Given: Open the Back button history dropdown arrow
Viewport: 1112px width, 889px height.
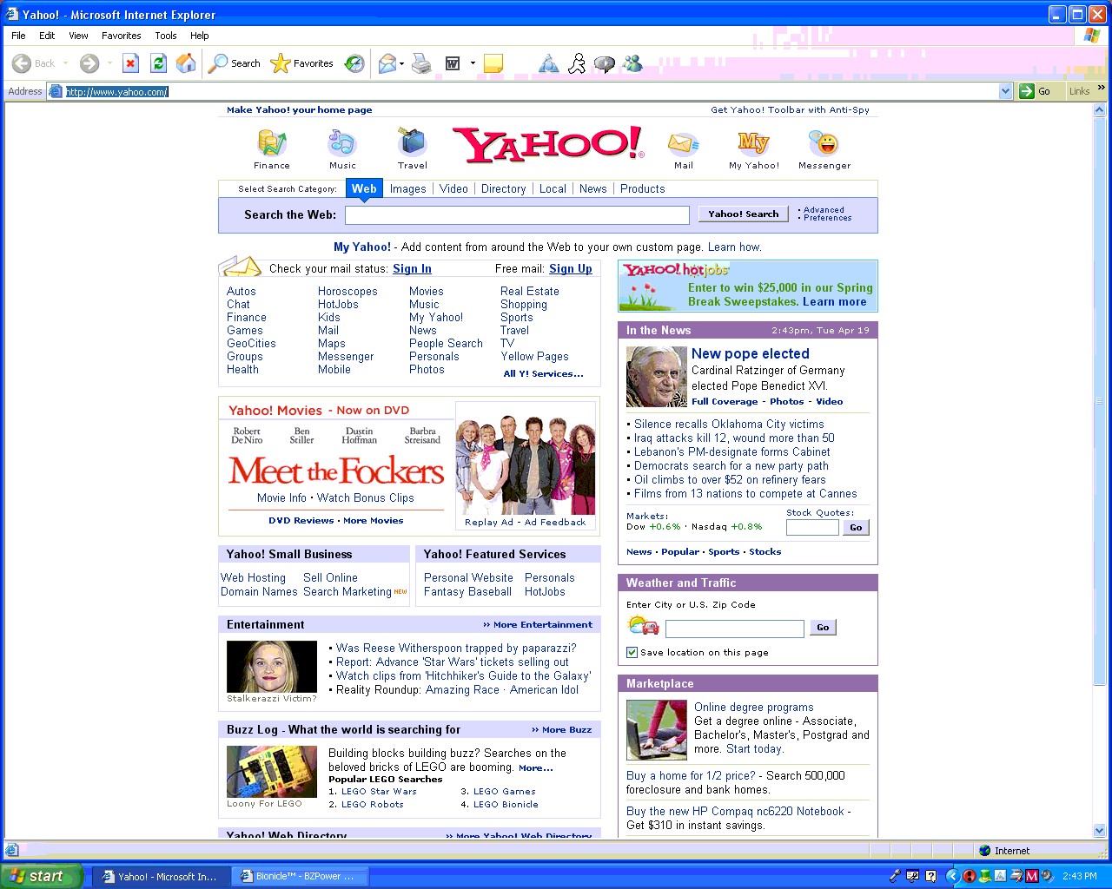Looking at the screenshot, I should click(66, 63).
